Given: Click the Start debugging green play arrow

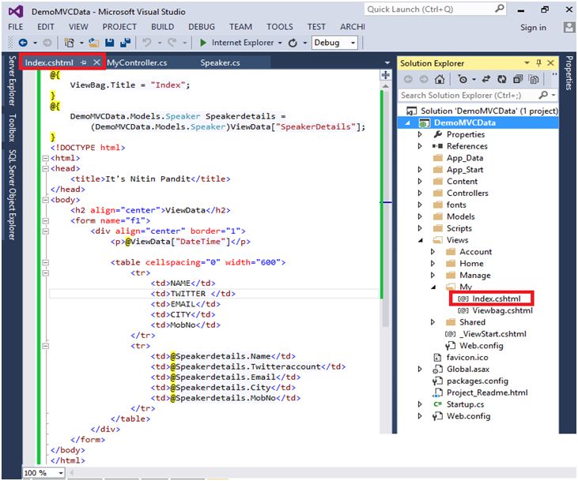Looking at the screenshot, I should 203,43.
